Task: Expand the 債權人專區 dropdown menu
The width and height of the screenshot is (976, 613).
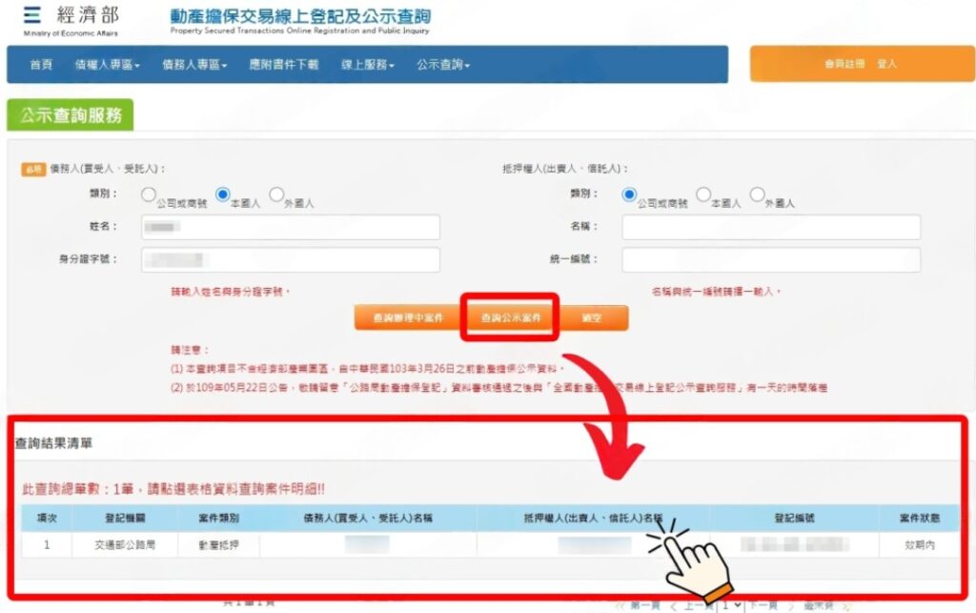Action: point(107,64)
